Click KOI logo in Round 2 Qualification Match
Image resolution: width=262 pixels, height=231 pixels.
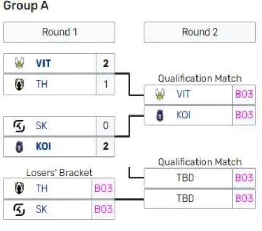pos(160,115)
